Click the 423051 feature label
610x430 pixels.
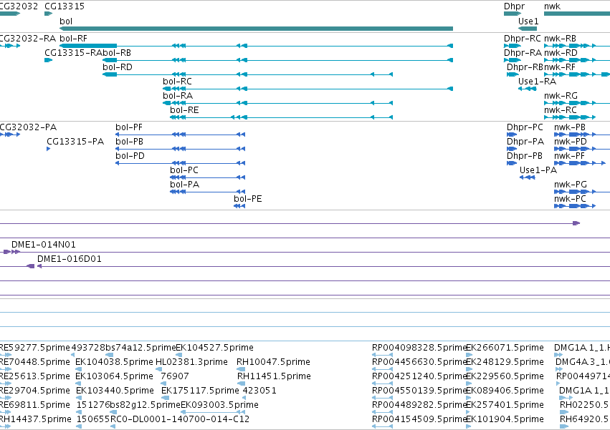point(259,391)
